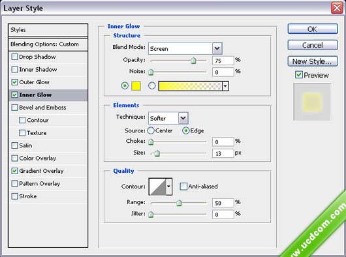Close the Layer Style dialog
This screenshot has height=257, width=346.
click(337, 8)
